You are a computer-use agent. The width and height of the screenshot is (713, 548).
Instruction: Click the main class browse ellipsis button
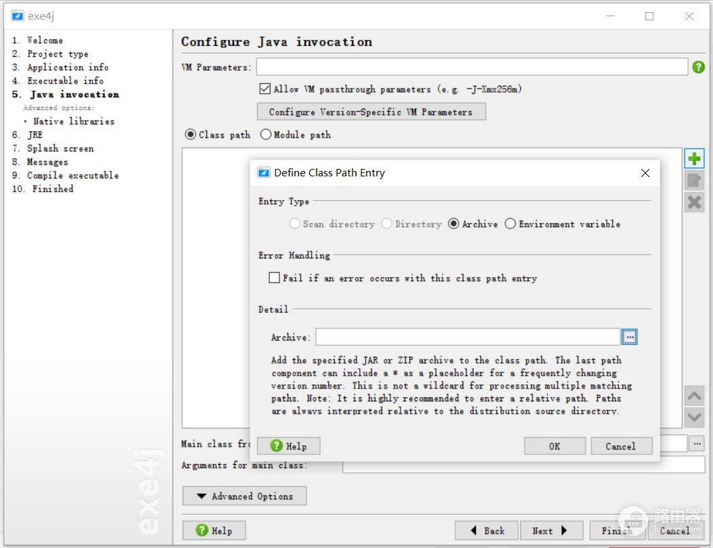pyautogui.click(x=697, y=443)
